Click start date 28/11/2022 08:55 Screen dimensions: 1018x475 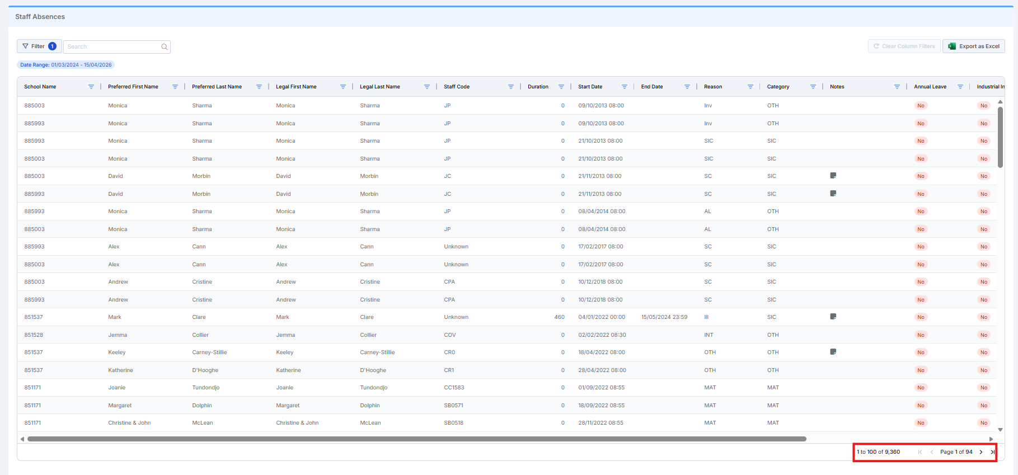[601, 423]
